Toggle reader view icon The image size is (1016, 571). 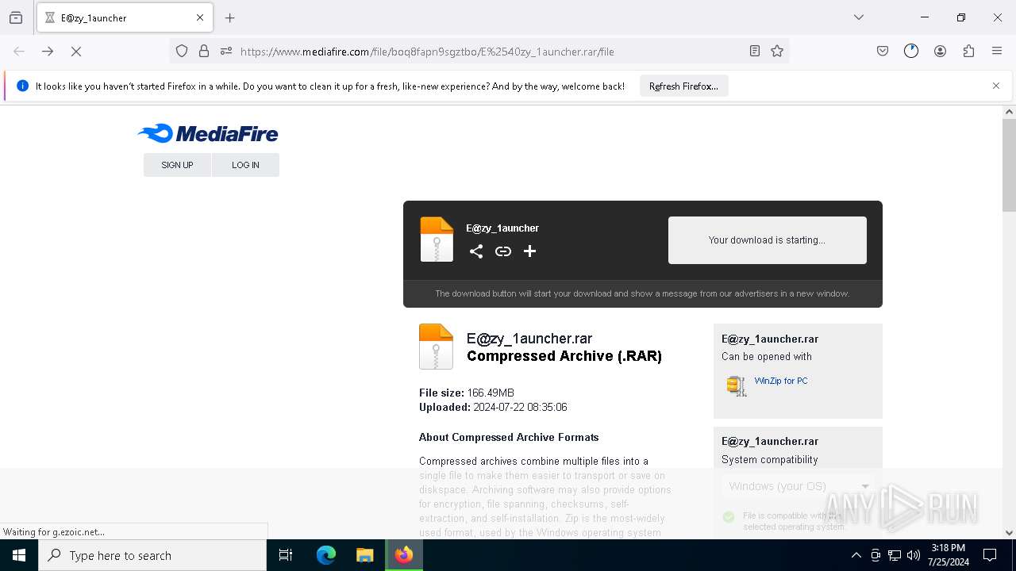[755, 51]
